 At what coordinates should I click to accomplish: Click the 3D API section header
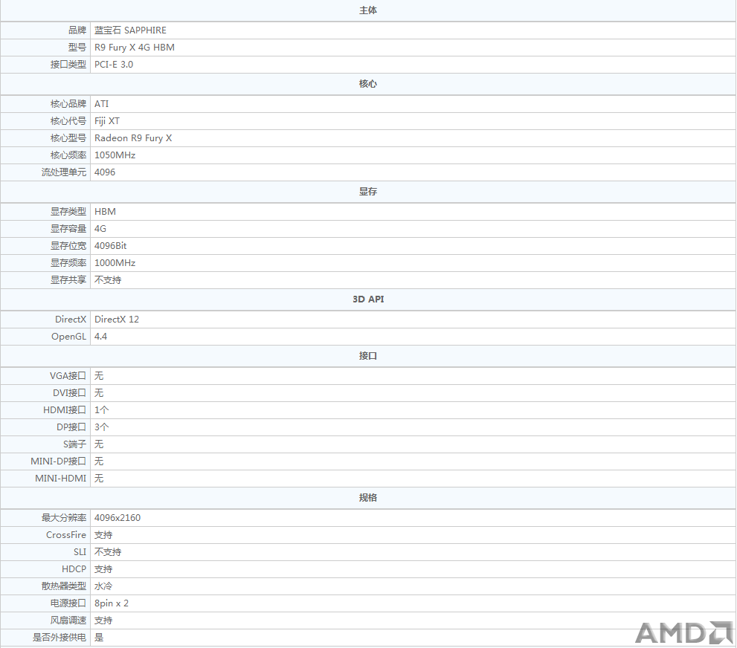point(368,299)
